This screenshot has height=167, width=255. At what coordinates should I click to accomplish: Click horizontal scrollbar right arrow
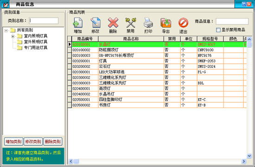point(243,161)
